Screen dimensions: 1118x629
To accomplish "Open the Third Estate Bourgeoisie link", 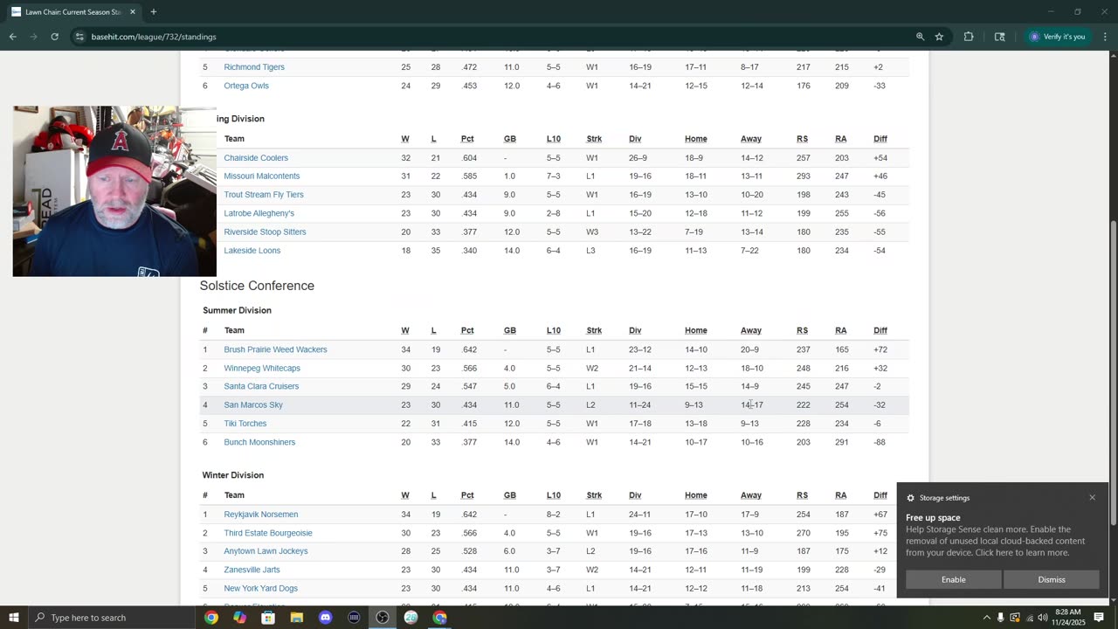I will [x=268, y=533].
